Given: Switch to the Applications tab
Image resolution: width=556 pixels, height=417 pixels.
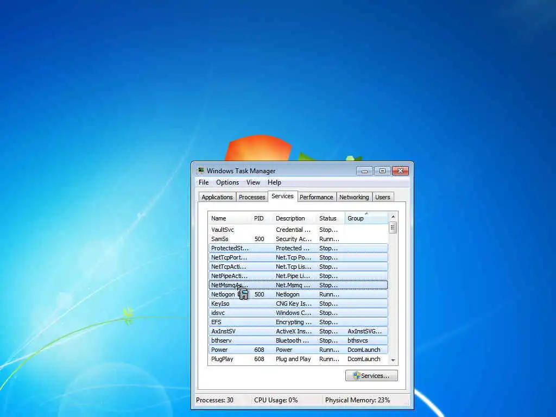Looking at the screenshot, I should coord(217,197).
